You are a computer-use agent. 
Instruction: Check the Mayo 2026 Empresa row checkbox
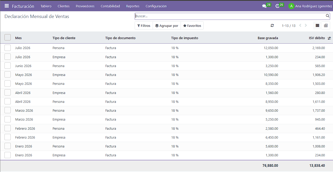click(x=8, y=75)
